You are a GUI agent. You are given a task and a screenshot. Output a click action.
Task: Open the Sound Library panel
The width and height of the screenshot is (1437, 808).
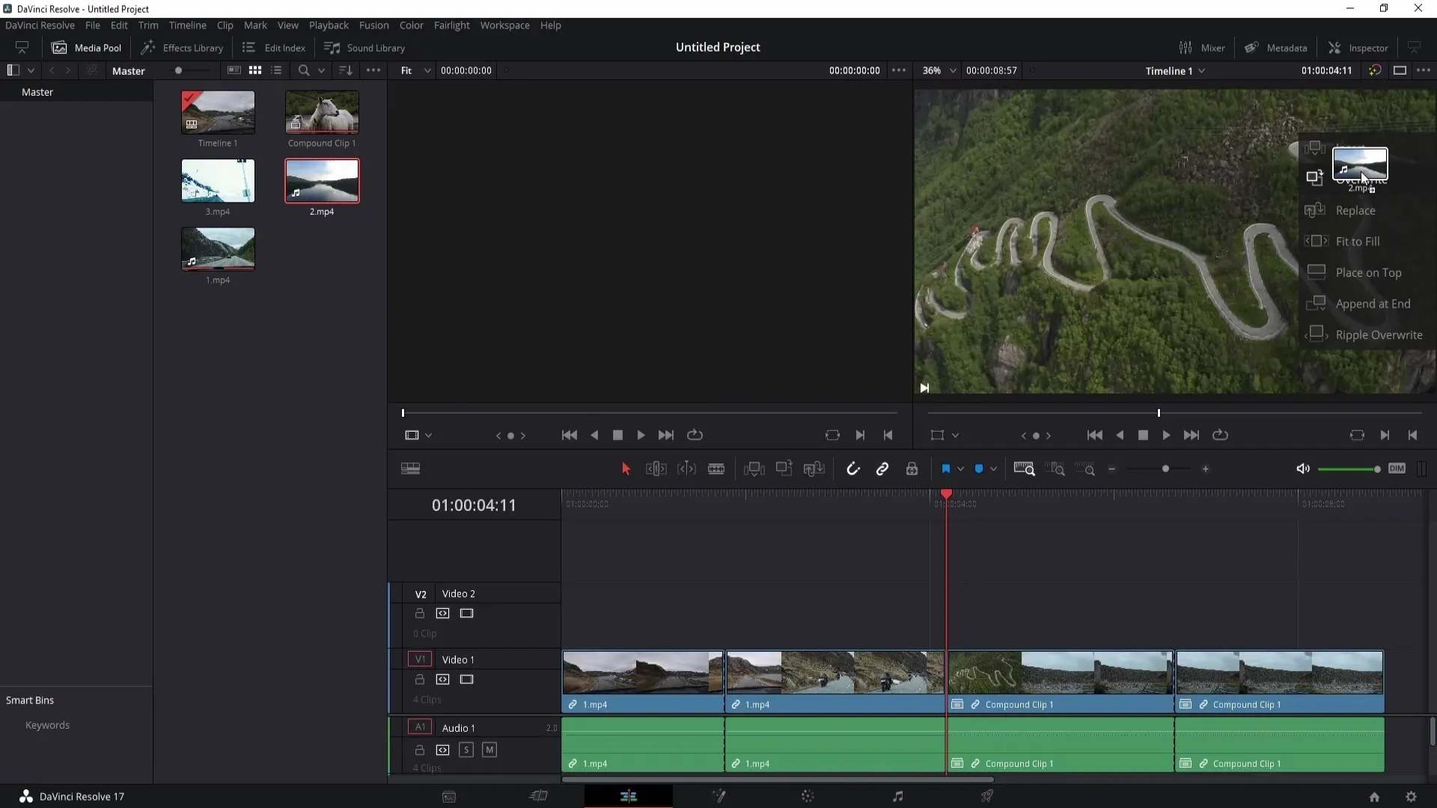[364, 47]
